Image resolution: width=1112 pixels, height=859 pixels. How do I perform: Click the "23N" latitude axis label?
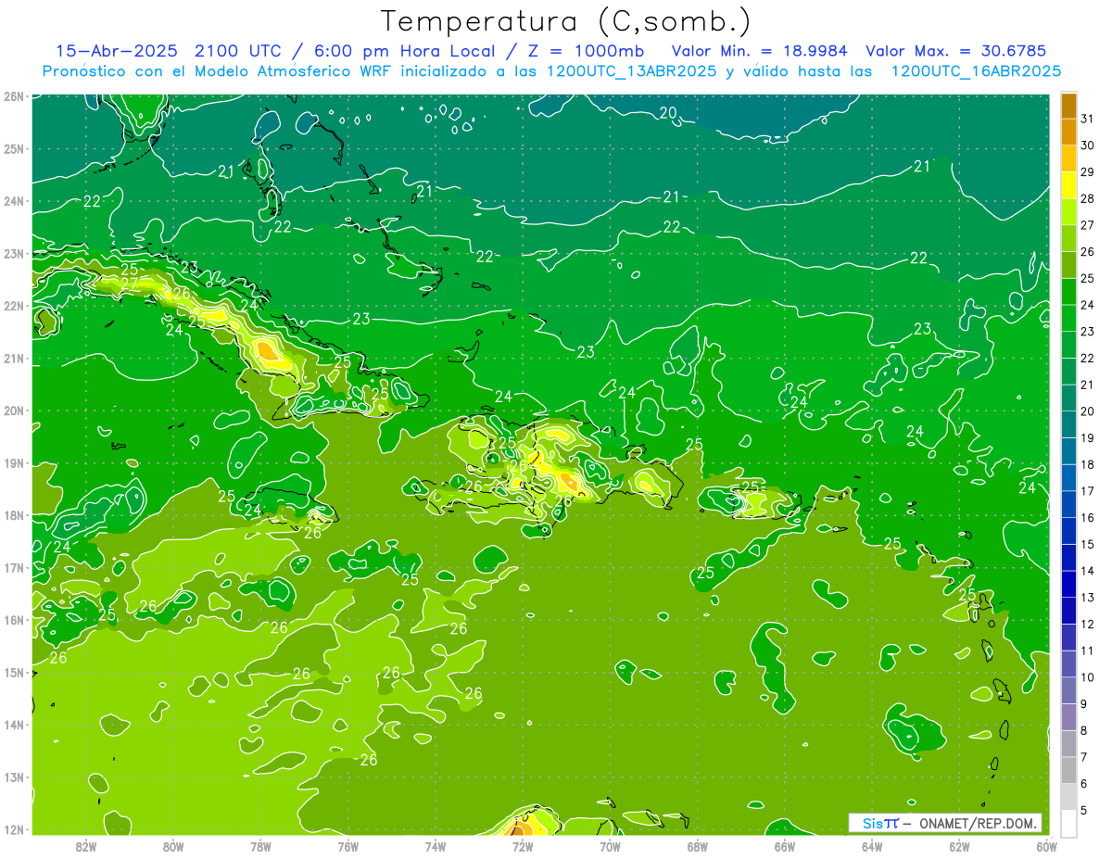click(14, 253)
